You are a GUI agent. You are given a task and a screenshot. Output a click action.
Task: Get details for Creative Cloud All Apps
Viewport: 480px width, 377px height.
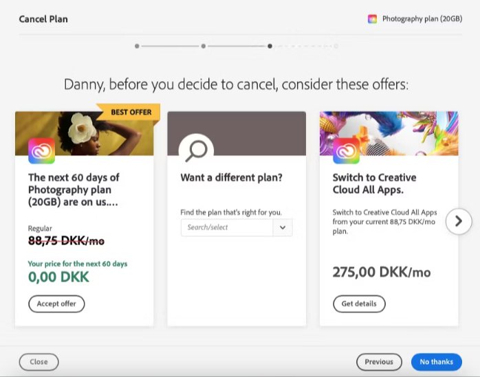pos(359,304)
